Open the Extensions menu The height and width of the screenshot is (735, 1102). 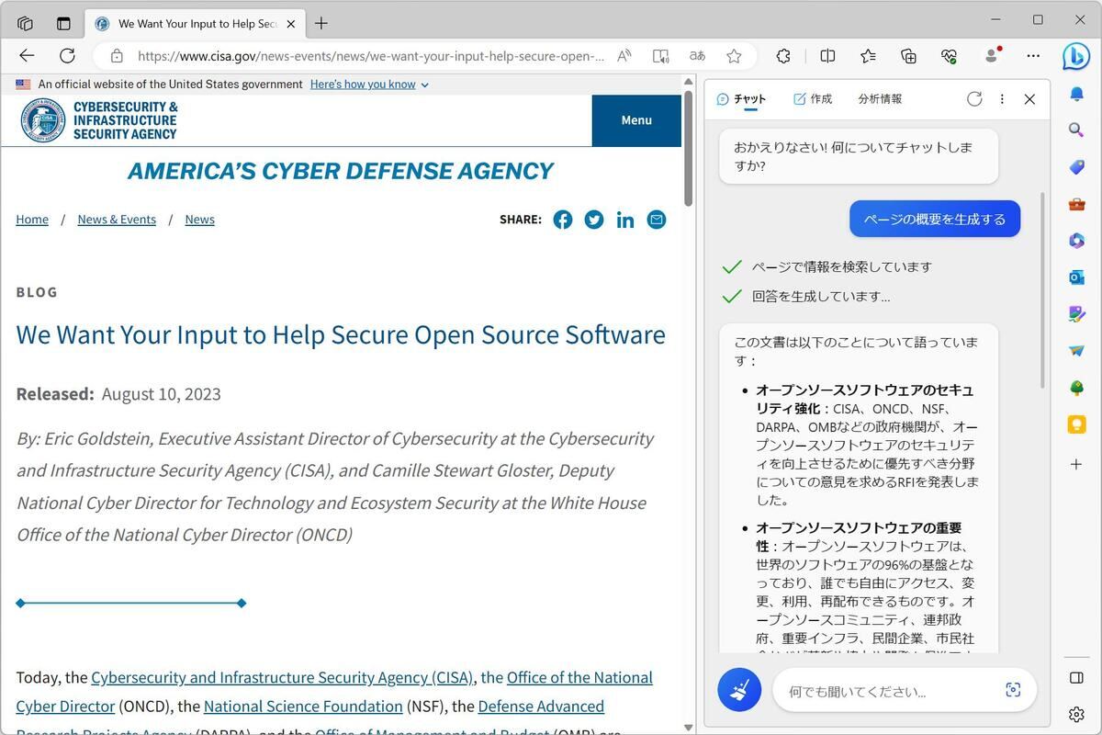(783, 56)
